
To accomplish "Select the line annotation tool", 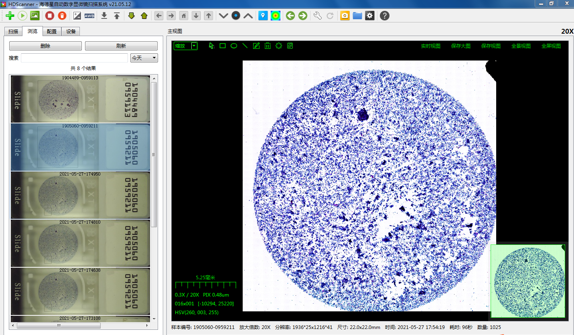I will pos(245,46).
